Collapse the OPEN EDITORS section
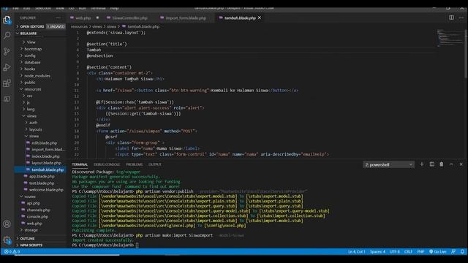 (40, 26)
